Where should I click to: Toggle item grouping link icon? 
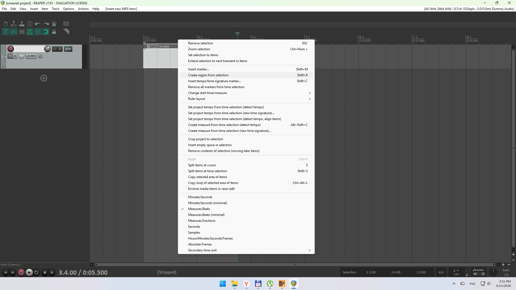tap(14, 32)
